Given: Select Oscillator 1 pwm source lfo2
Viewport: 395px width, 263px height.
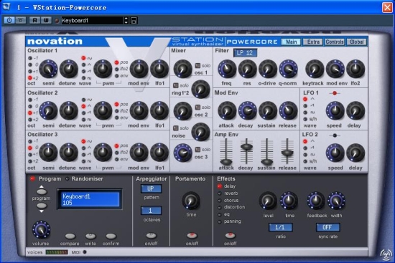Looking at the screenshot, I should (x=116, y=69).
